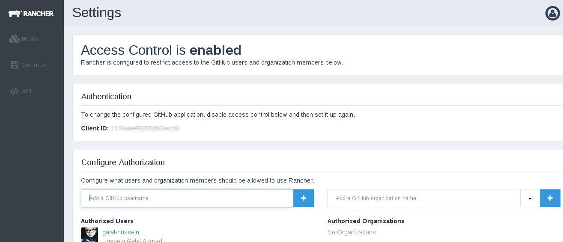Expand the GitHub organization dropdown caret

pyautogui.click(x=530, y=198)
